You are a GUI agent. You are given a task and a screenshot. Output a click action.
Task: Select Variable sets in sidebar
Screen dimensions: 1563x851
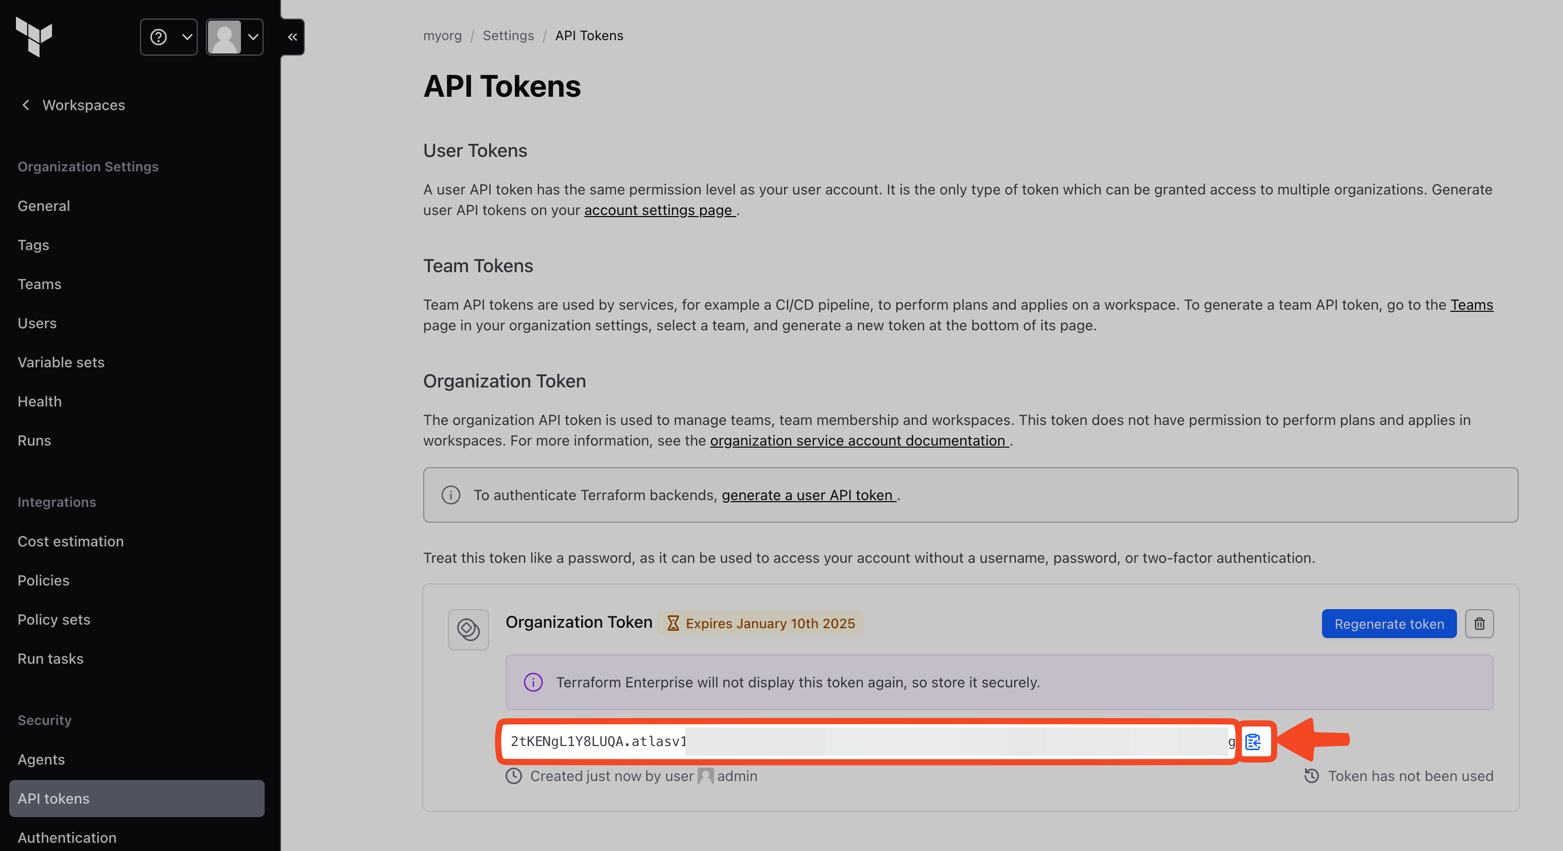(x=61, y=362)
